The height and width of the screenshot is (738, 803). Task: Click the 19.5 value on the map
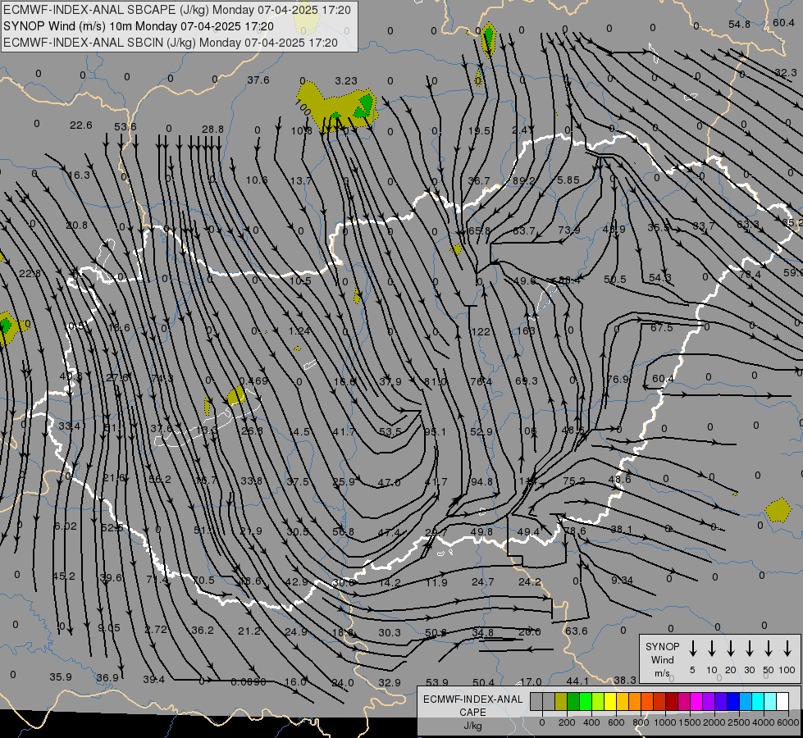(479, 130)
